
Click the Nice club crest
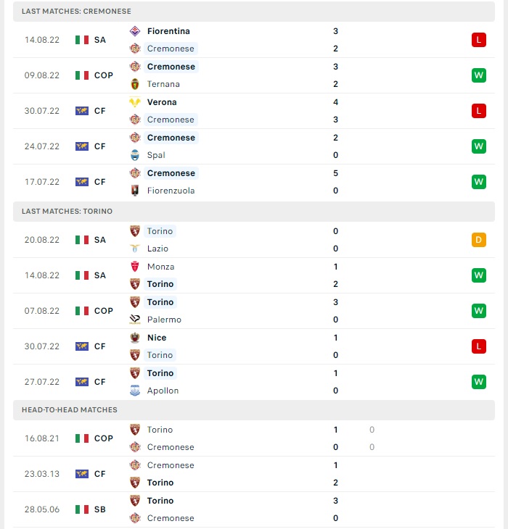(135, 338)
